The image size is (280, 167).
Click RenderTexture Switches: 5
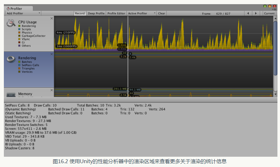(x=26, y=125)
